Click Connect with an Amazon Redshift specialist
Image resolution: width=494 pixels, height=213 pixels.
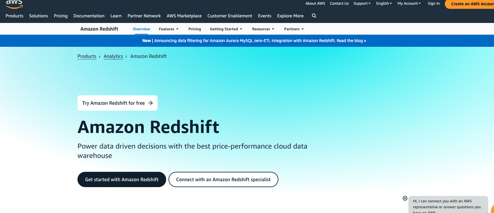click(223, 179)
